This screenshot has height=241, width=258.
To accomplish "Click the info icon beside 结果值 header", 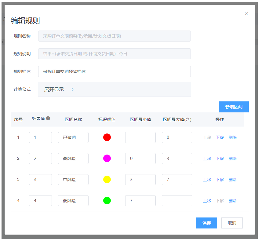I will click(48, 119).
